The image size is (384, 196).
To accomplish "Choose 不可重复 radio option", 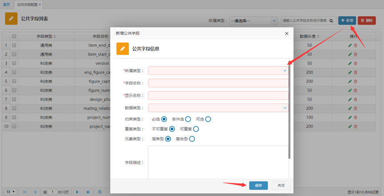I will (x=172, y=129).
